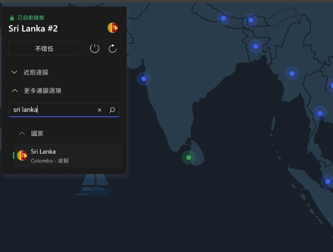This screenshot has width=333, height=252.
Task: Collapse the 更多連線選項 section
Action: pos(36,91)
